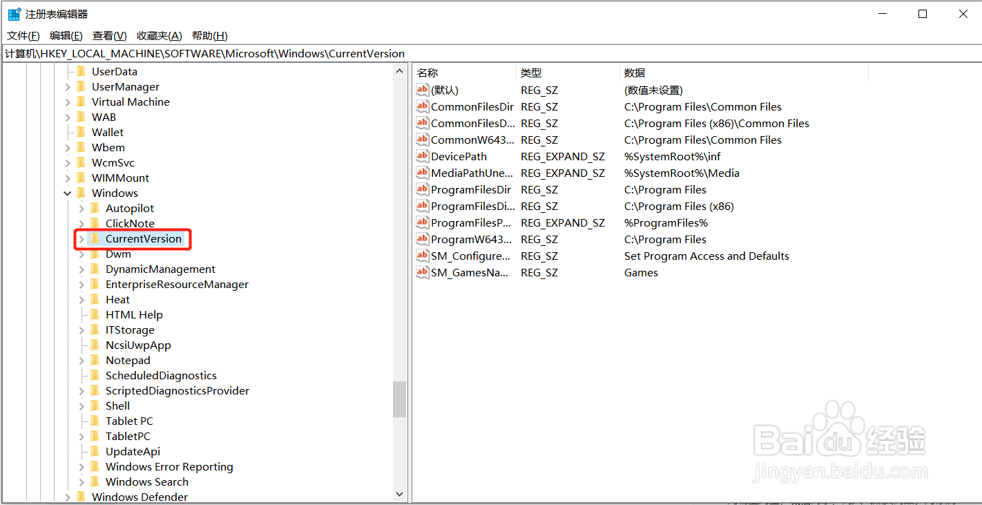Image resolution: width=982 pixels, height=505 pixels.
Task: Click the tree scroll-up arrow
Action: coord(400,71)
